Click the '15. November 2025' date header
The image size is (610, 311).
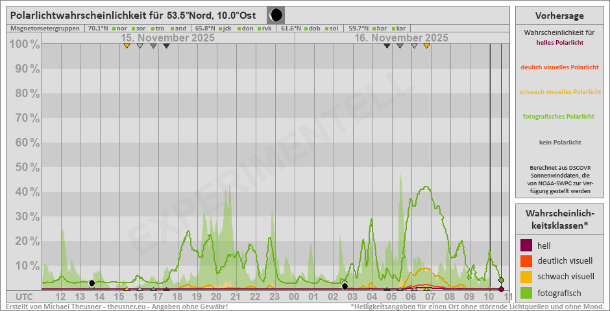pos(168,38)
